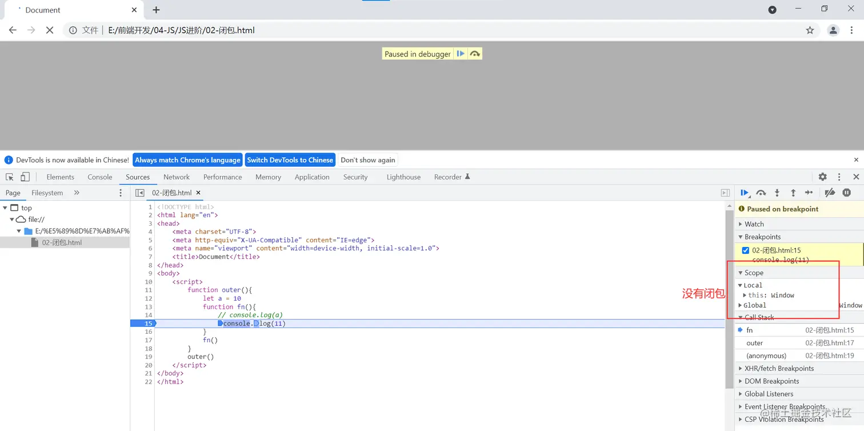The image size is (864, 431).
Task: Open DevTools settings gear
Action: click(823, 177)
